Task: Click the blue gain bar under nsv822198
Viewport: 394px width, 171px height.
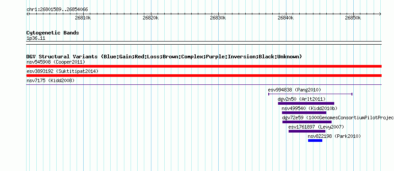Action: pos(315,141)
